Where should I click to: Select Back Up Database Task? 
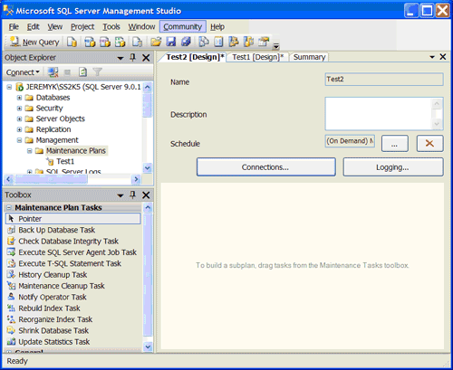[x=73, y=230]
